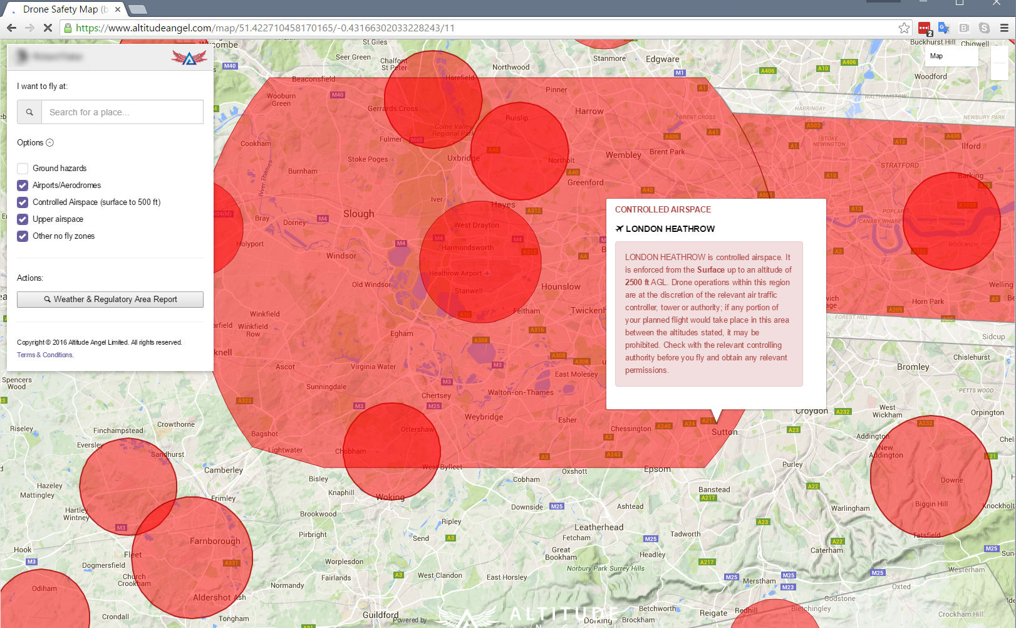Uncheck the Upper airspace option
Viewport: 1016px width, 628px height.
pyautogui.click(x=23, y=219)
